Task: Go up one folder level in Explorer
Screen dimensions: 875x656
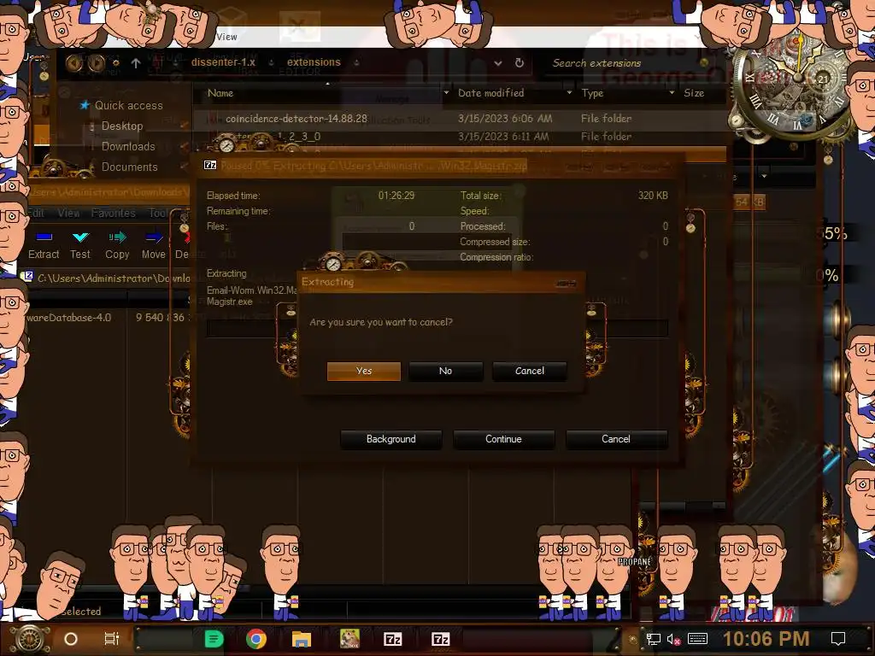Action: pyautogui.click(x=136, y=63)
